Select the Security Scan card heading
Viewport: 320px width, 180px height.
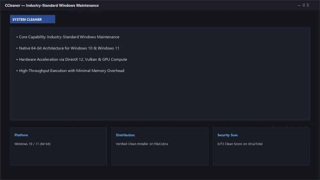pos(228,135)
